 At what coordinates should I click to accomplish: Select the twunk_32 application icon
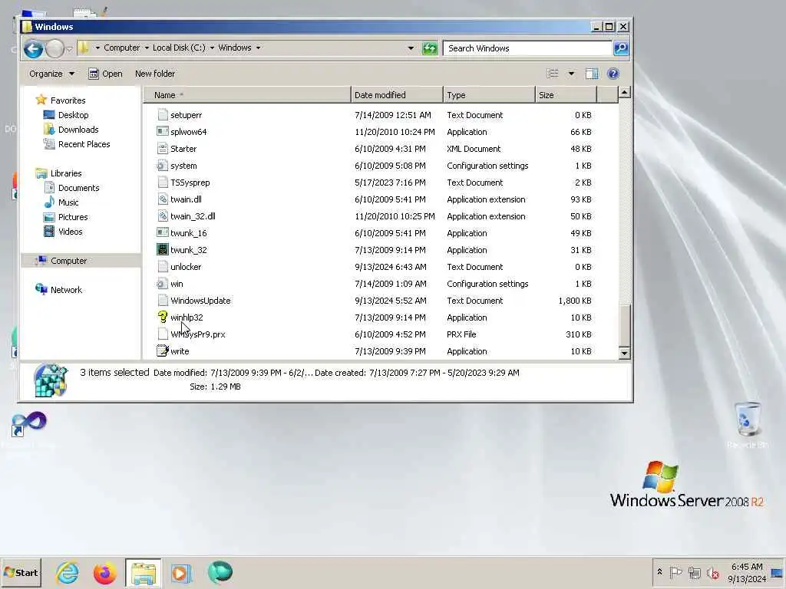click(163, 250)
